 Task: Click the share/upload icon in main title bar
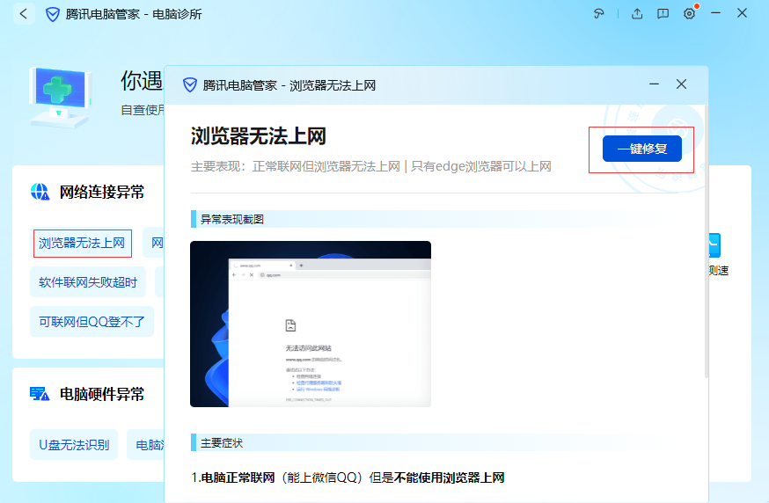click(637, 14)
